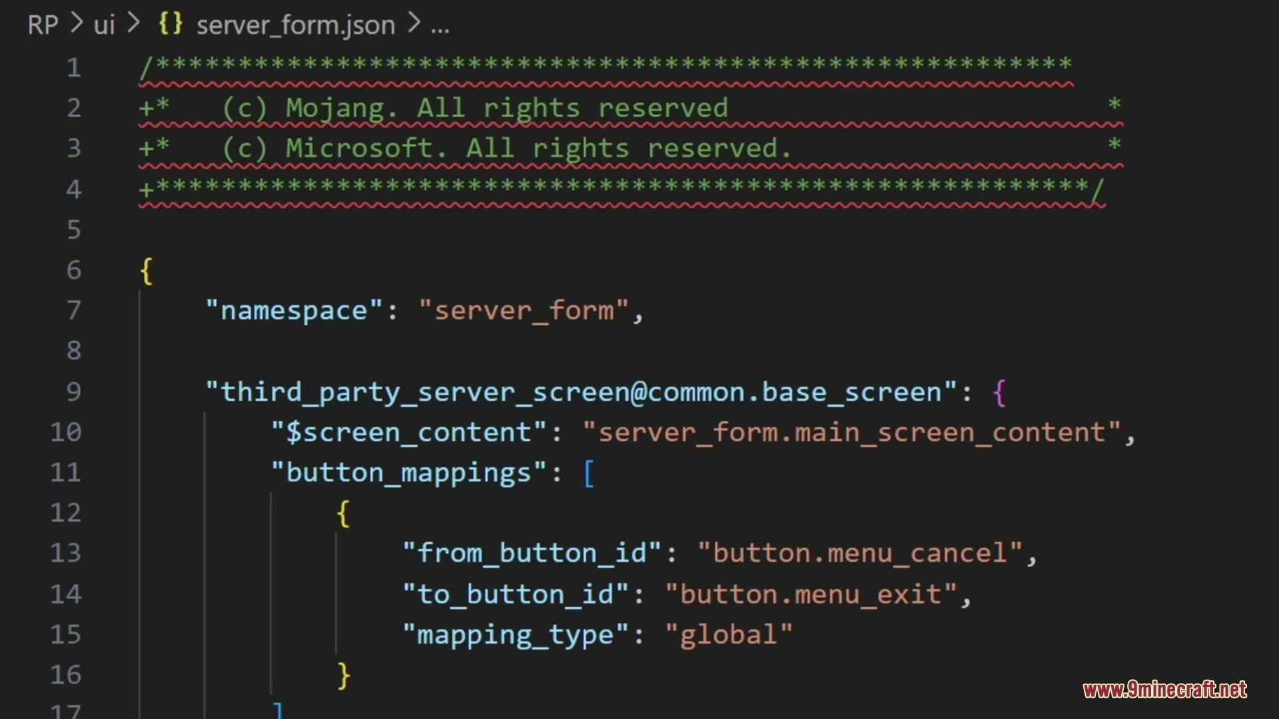Click the Mojang copyright comment line
The width and height of the screenshot is (1279, 719).
[630, 109]
